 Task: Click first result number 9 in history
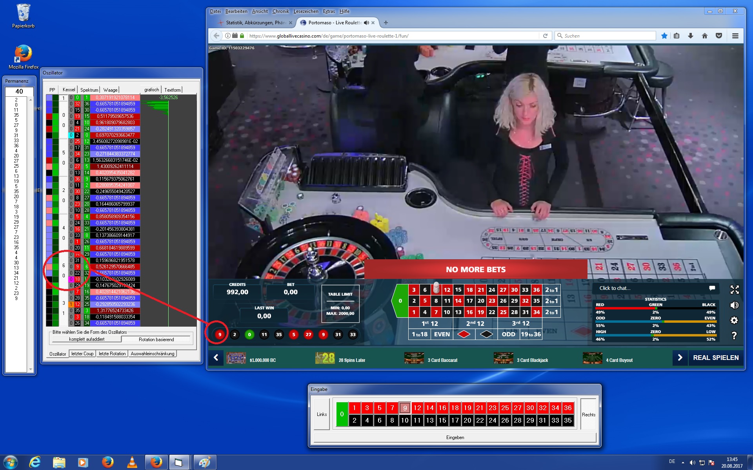[x=220, y=334]
